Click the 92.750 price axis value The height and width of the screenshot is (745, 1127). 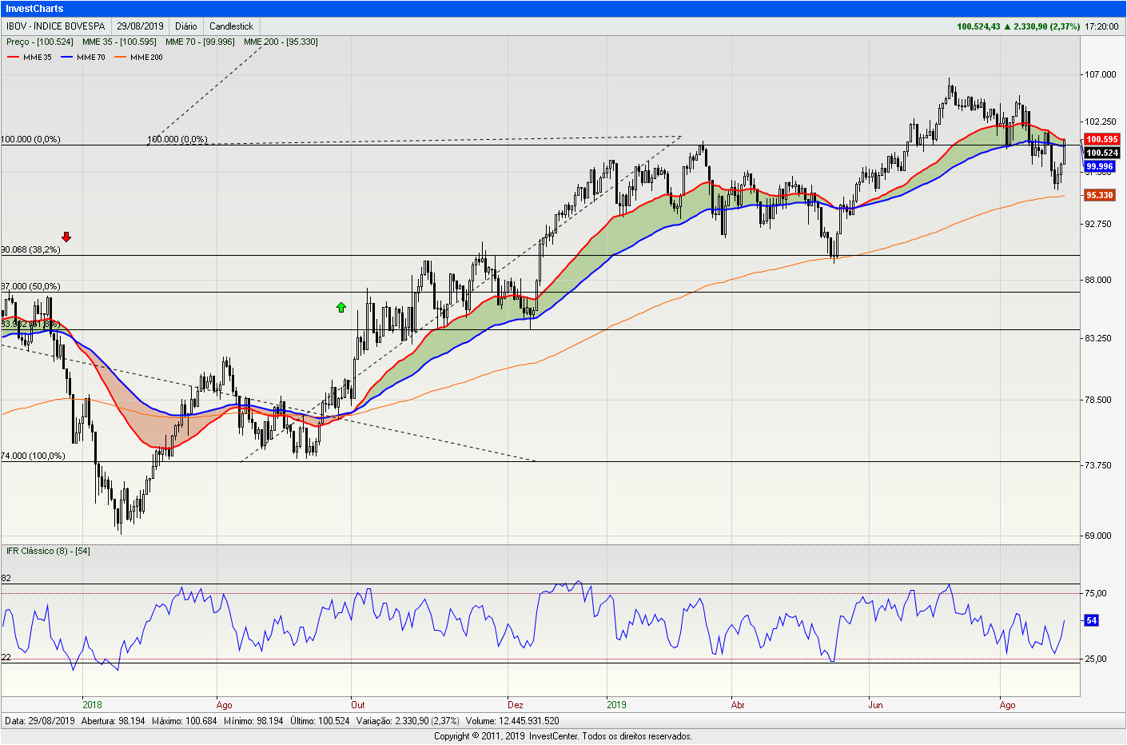[x=1097, y=224]
